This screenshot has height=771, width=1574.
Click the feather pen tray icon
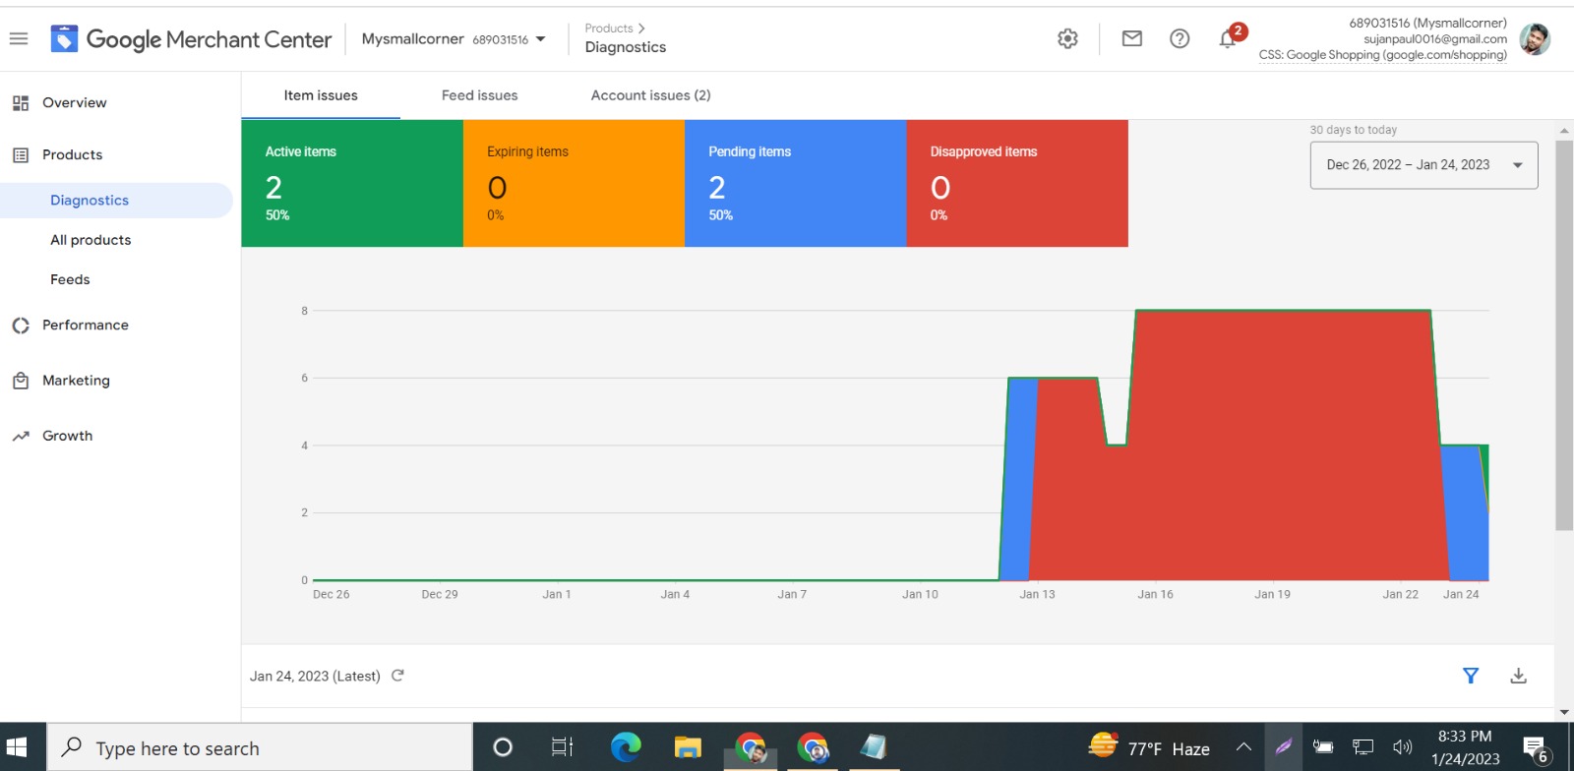click(1284, 747)
